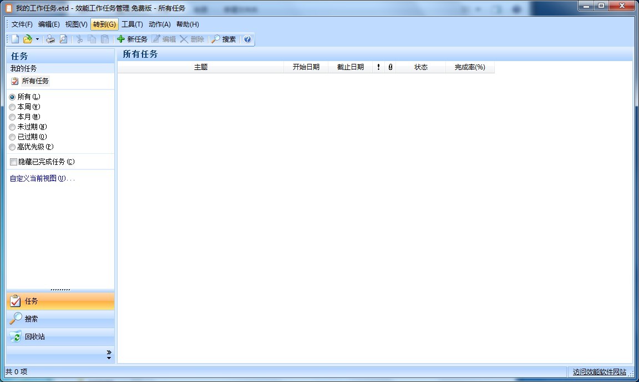Click the print preview icon
639x382 pixels.
(63, 39)
